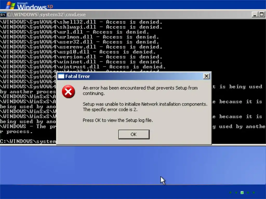Click the C:\WINDOWS\system prompt line

point(28,141)
